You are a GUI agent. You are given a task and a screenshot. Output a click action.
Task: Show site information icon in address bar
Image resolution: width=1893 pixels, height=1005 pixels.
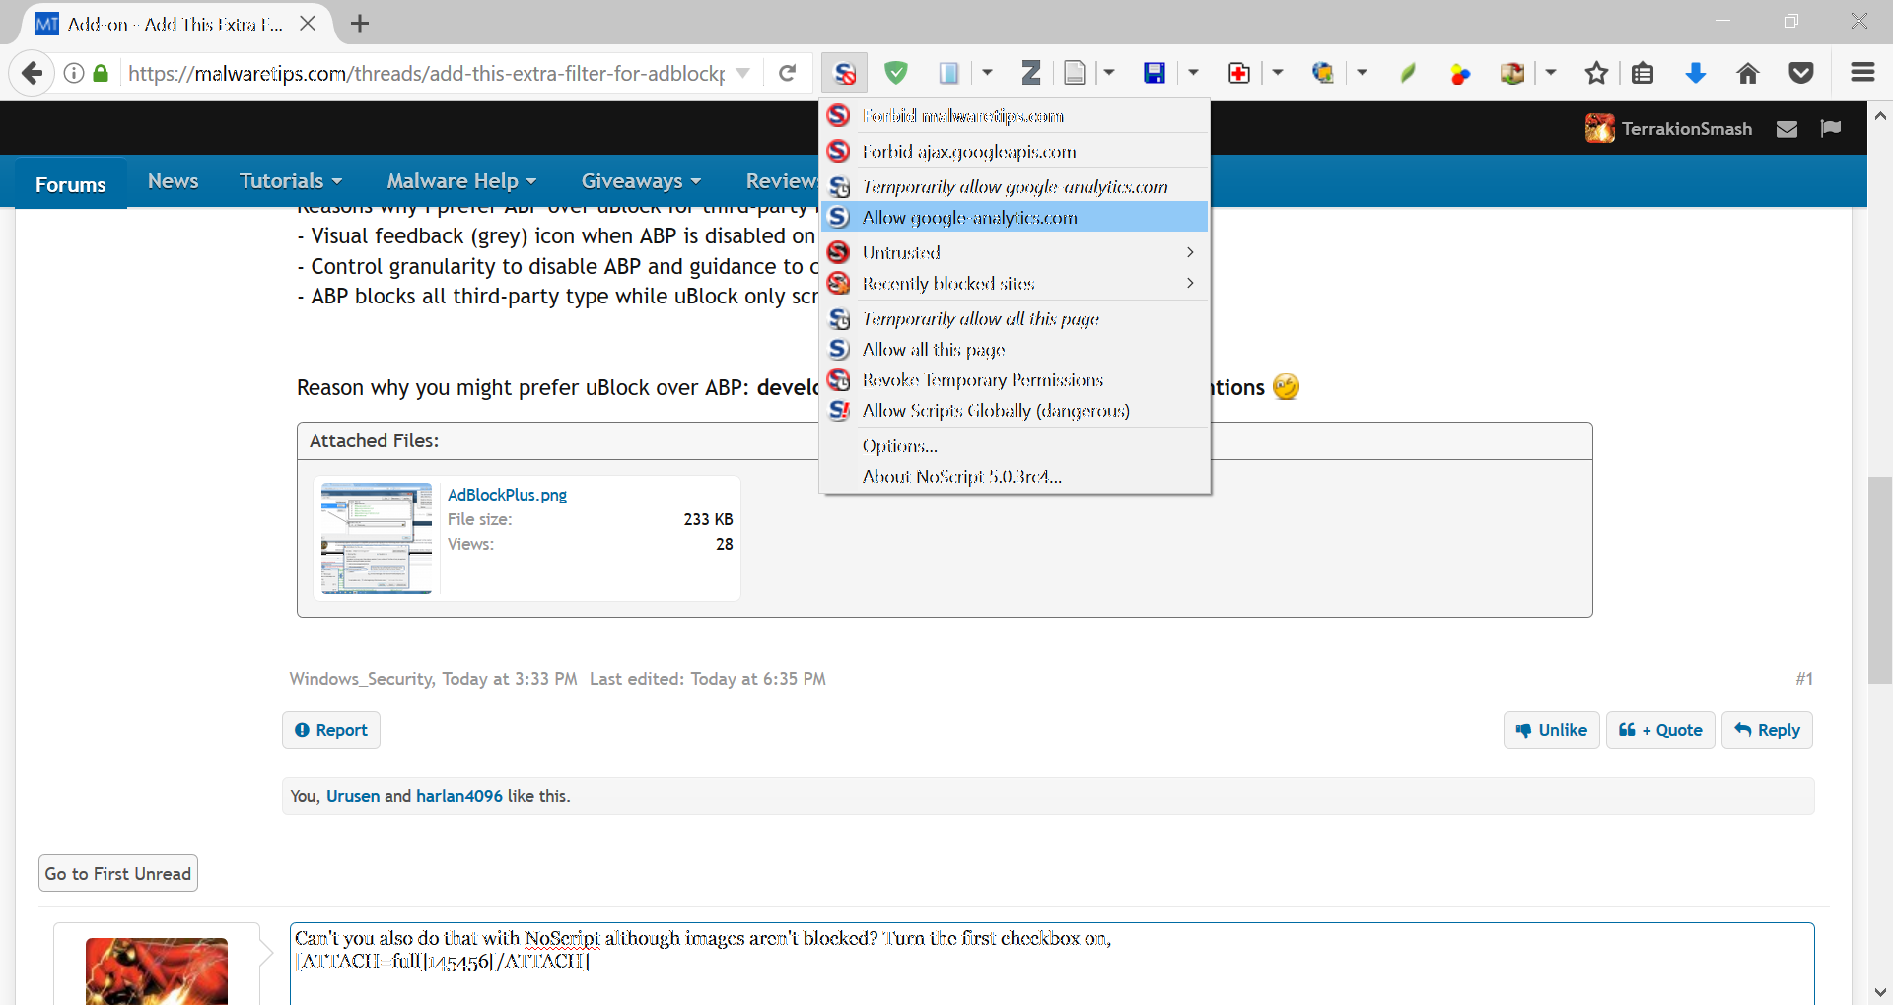click(74, 73)
